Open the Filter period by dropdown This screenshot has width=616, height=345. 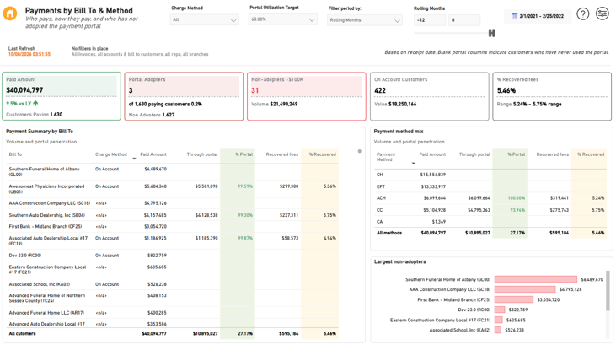pyautogui.click(x=365, y=20)
